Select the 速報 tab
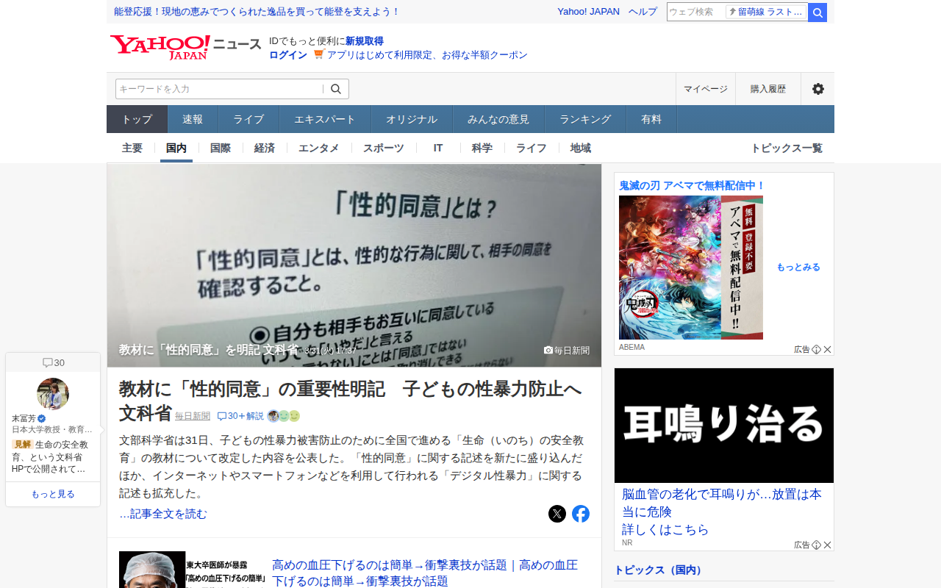Image resolution: width=941 pixels, height=588 pixels. pyautogui.click(x=193, y=119)
